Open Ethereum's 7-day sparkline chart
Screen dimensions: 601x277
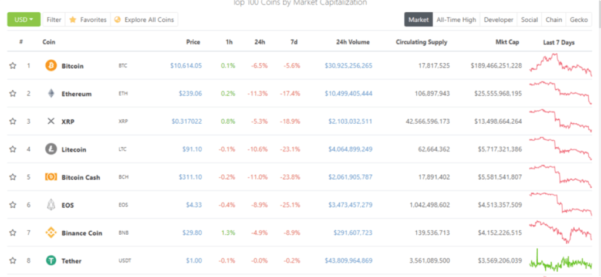(x=561, y=92)
